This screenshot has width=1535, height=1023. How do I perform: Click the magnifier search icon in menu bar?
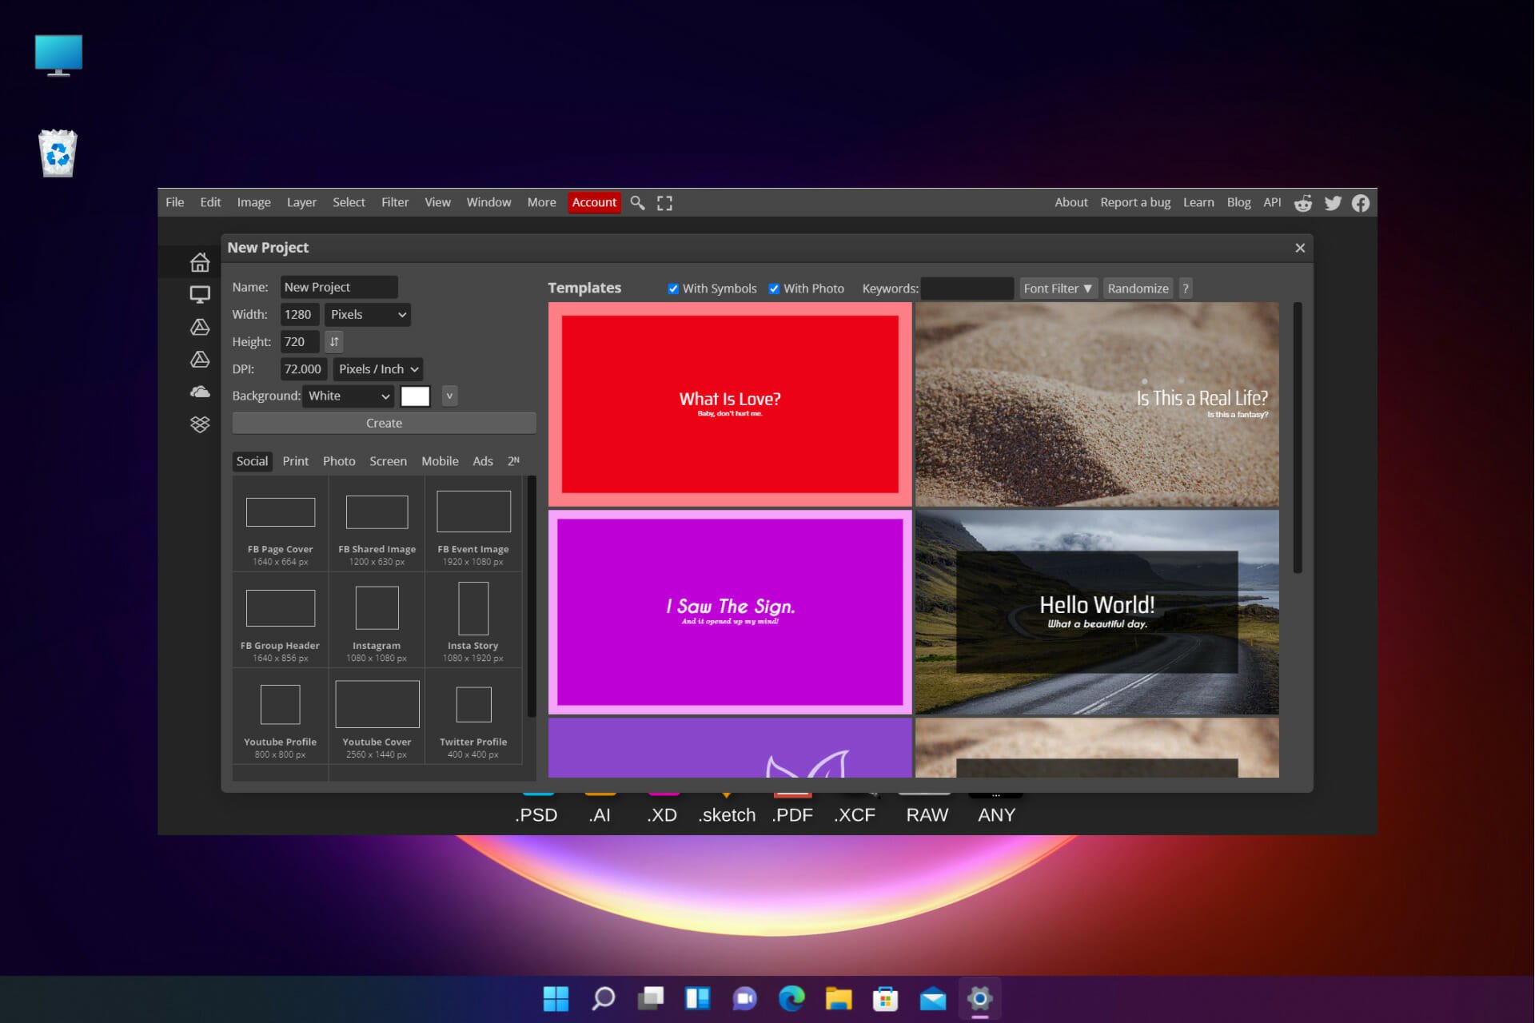pyautogui.click(x=637, y=203)
